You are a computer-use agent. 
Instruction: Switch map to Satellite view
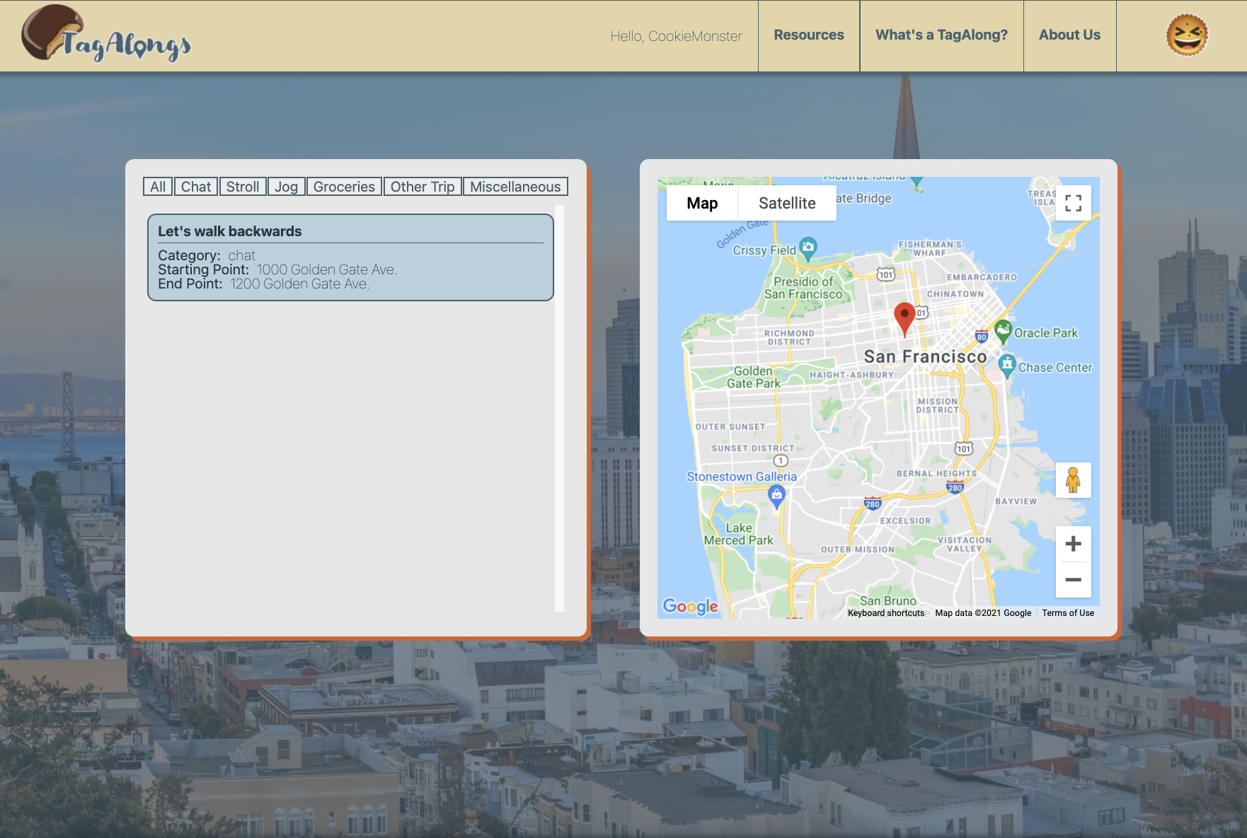[x=787, y=203]
